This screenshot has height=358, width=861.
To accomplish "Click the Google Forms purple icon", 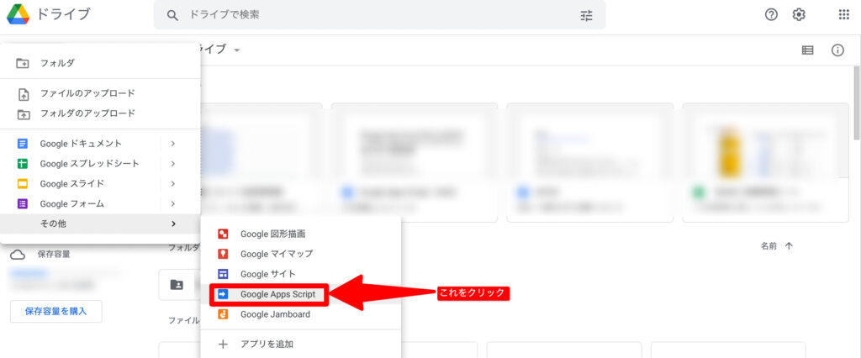I will point(23,203).
